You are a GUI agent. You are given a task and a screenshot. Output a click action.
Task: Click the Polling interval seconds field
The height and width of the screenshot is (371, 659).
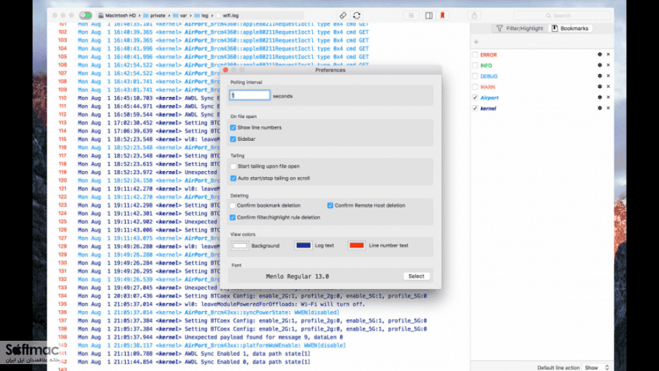[249, 95]
